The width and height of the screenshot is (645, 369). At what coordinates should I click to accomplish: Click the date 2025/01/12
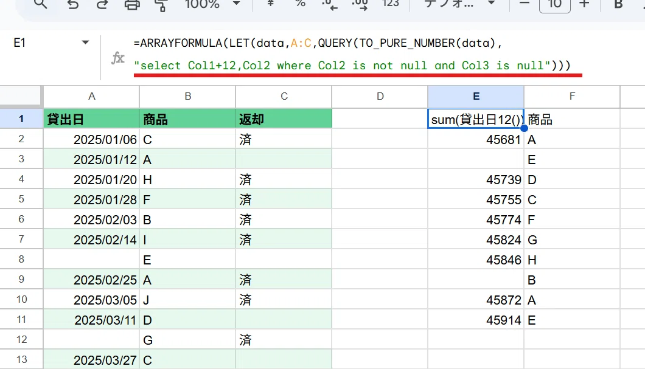(105, 159)
